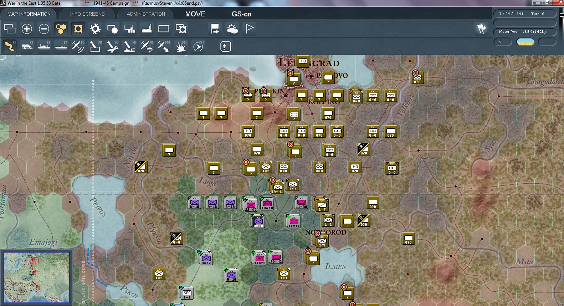The width and height of the screenshot is (564, 306).
Task: Click the blue and yellow ground condition indicator
Action: (x=525, y=42)
